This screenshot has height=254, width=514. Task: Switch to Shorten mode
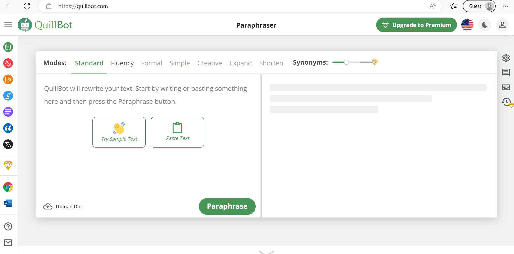coord(271,63)
